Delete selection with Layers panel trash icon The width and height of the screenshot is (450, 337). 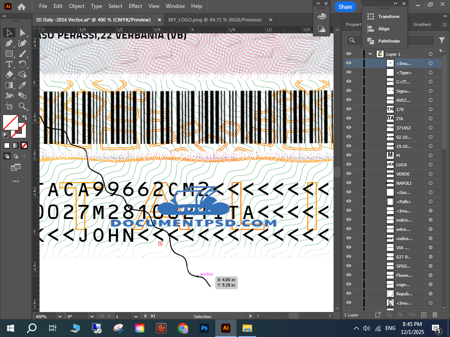click(x=435, y=315)
